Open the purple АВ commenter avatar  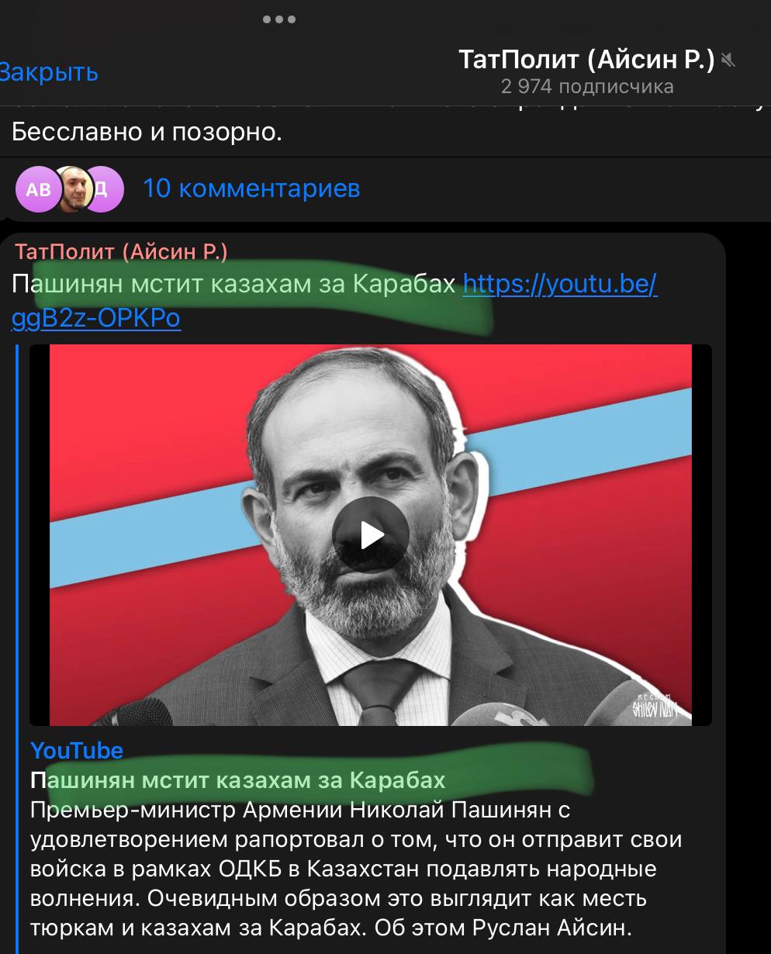pyautogui.click(x=38, y=188)
